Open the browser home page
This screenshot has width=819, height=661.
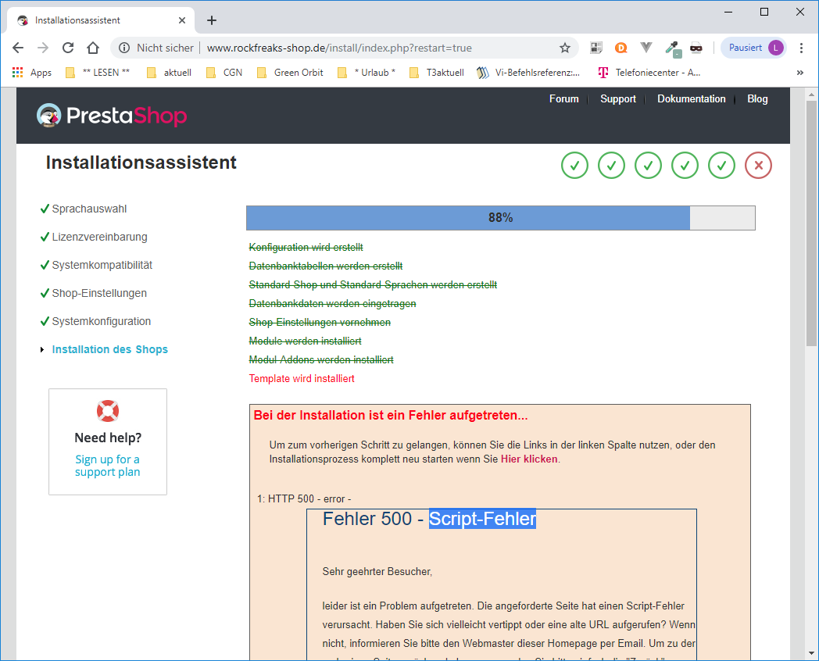point(93,48)
